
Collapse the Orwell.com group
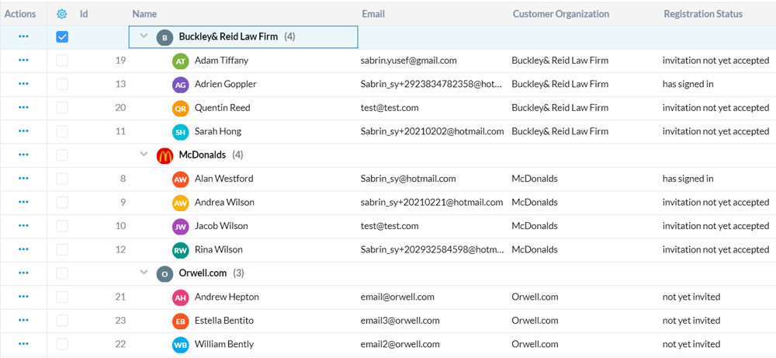[144, 273]
